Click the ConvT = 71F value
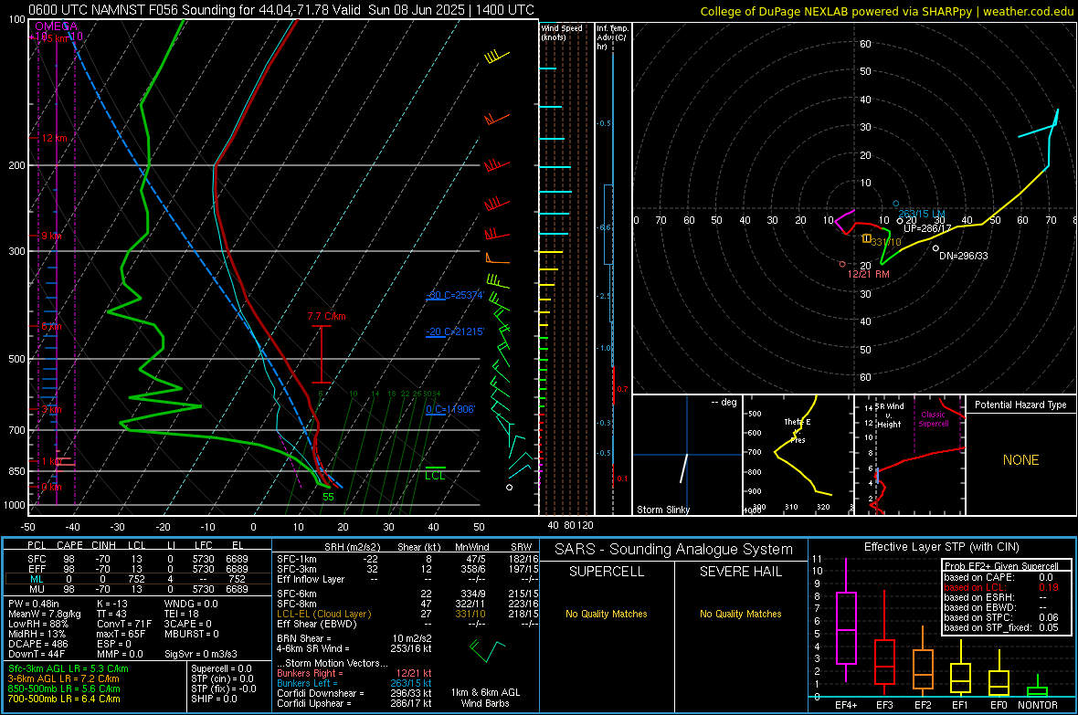Screen dimensions: 1078x715 click(x=124, y=625)
